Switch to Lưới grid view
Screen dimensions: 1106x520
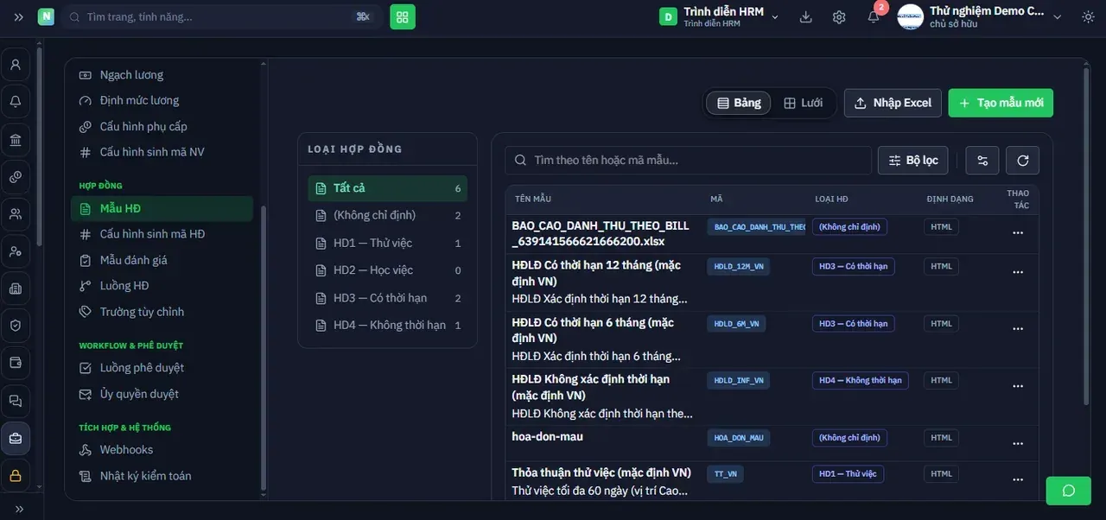point(803,103)
